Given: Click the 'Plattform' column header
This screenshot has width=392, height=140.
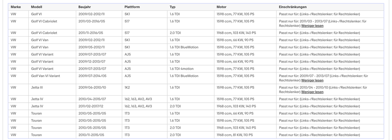Looking at the screenshot, I should pos(132,7).
